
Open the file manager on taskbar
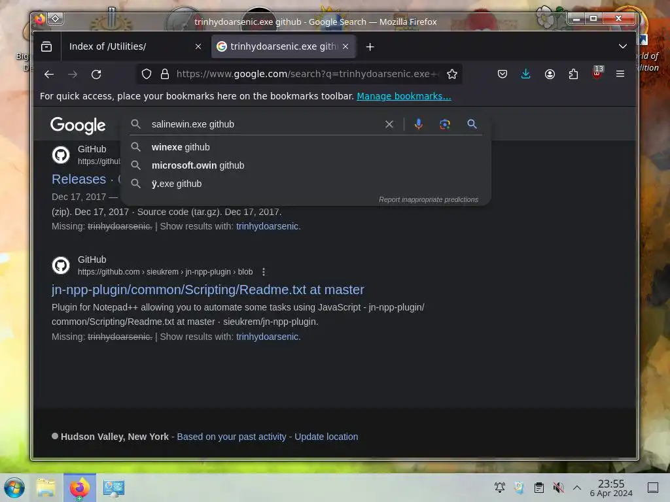(x=46, y=488)
